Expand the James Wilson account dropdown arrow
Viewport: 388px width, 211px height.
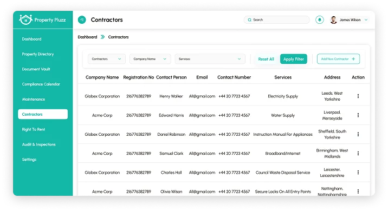click(366, 20)
